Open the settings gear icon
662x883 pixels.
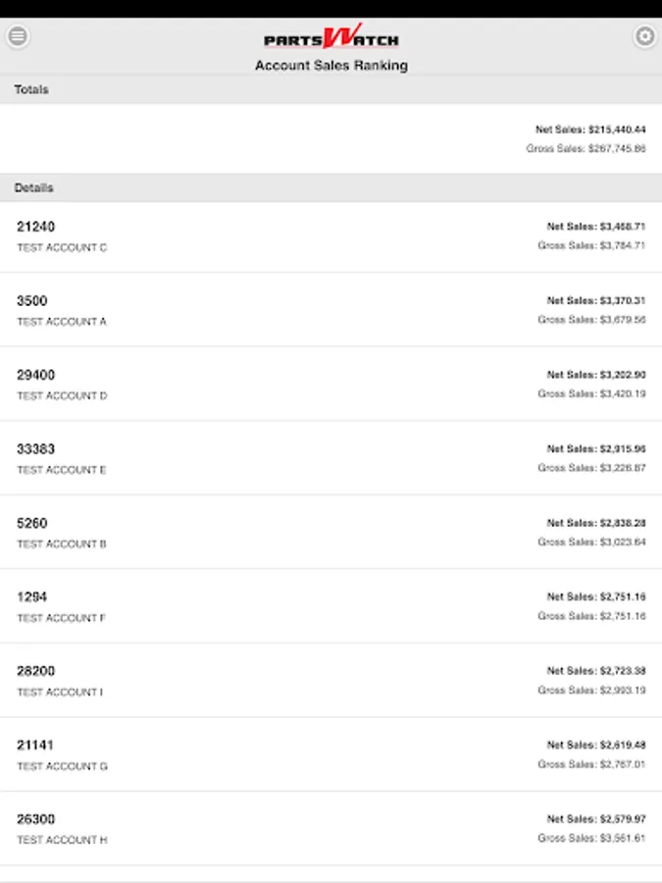coord(644,36)
